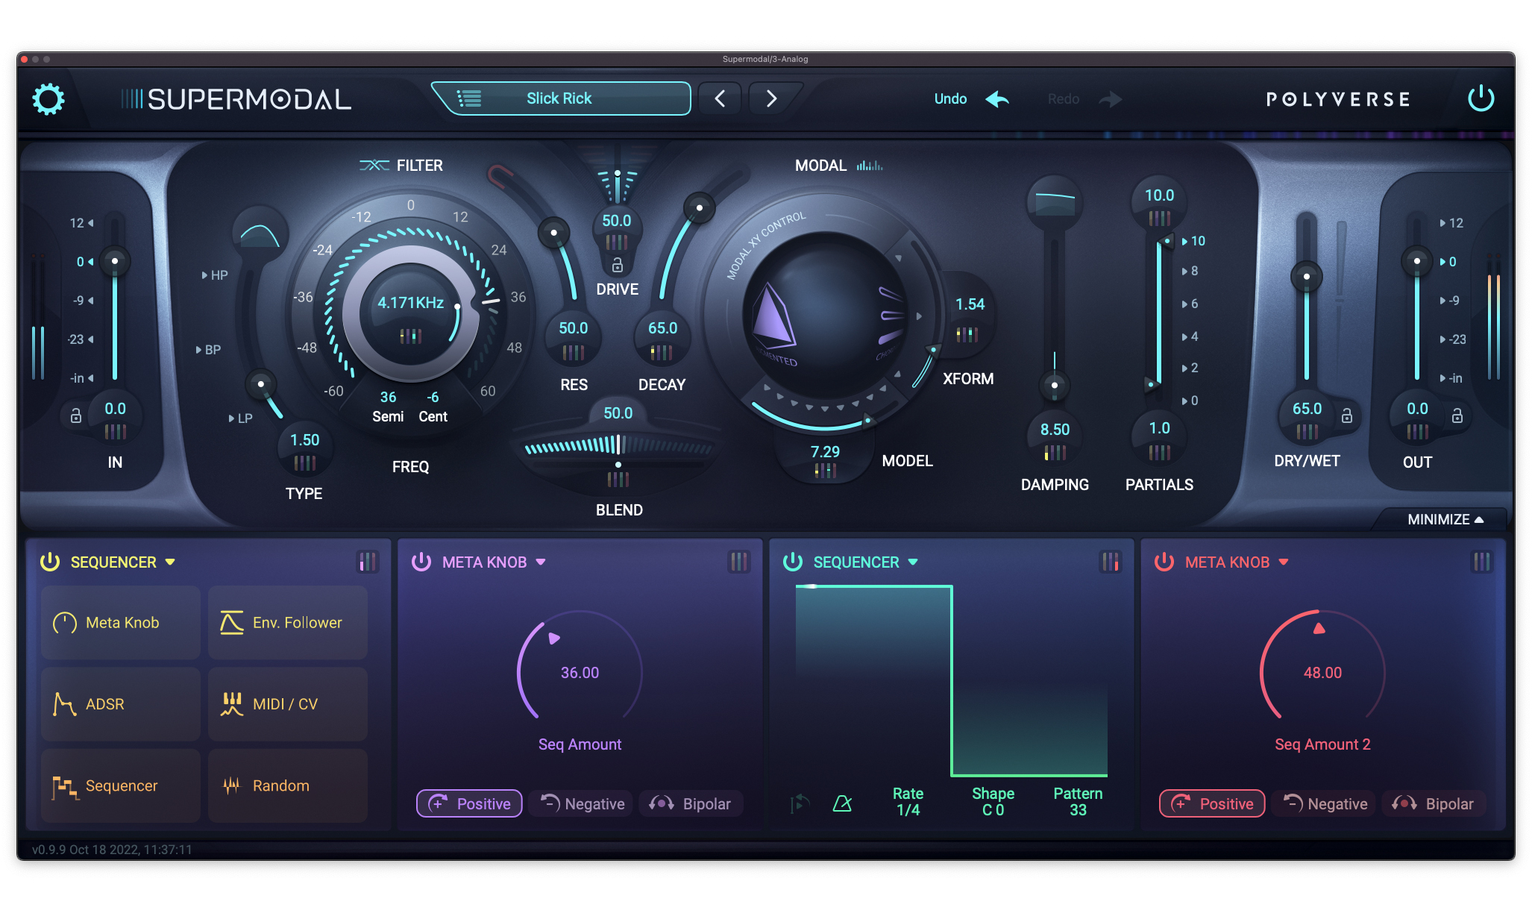
Task: Expand the red META KNOB dropdown arrow
Action: tap(1284, 562)
